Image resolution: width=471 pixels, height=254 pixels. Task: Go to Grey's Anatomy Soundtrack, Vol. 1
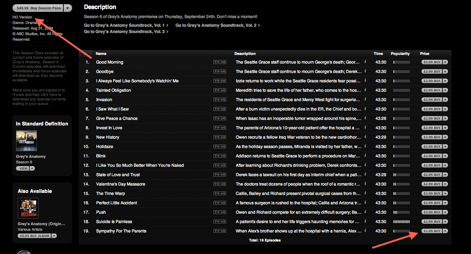click(126, 25)
